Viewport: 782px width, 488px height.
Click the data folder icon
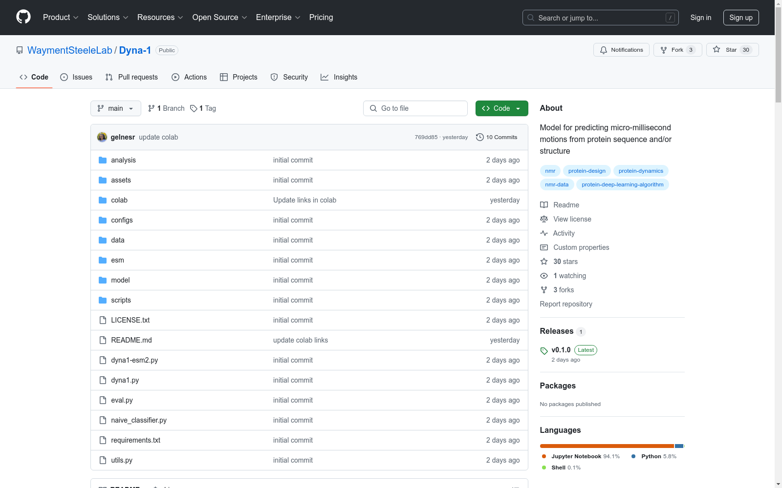click(103, 240)
